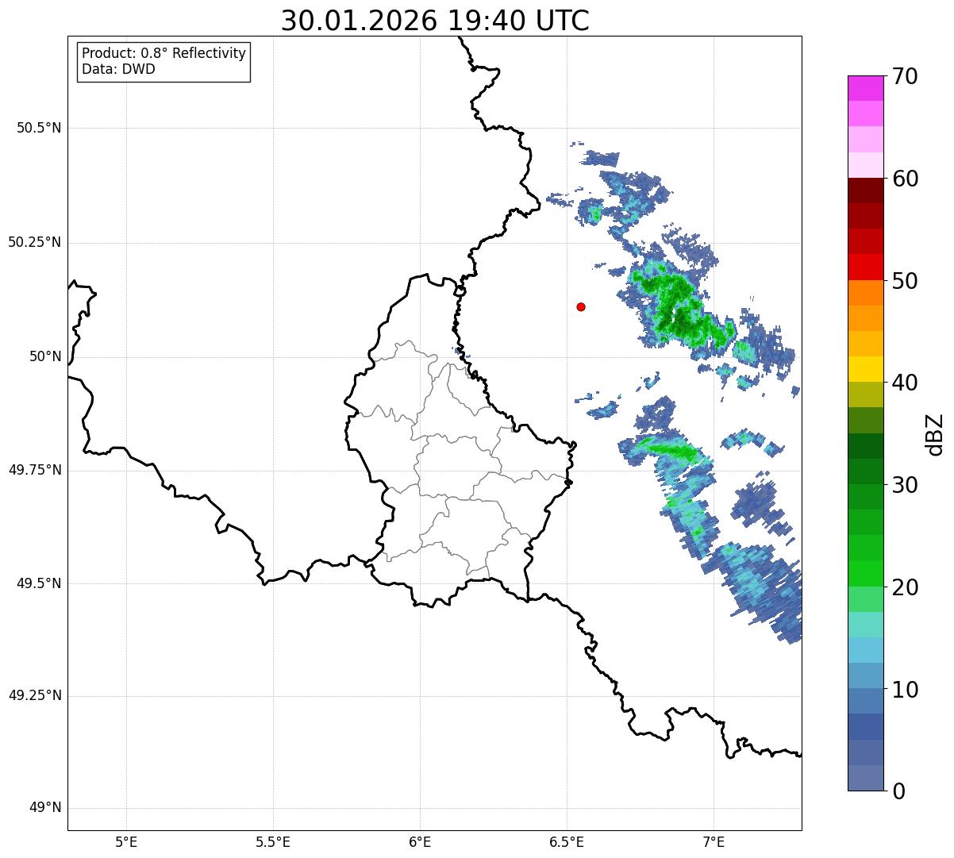Click the 20 tick on the colorbar
954x858 pixels.
click(x=906, y=587)
